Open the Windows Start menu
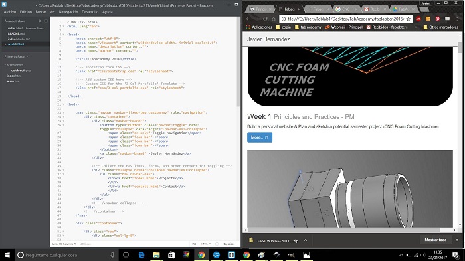The width and height of the screenshot is (465, 261). pyautogui.click(x=7, y=255)
